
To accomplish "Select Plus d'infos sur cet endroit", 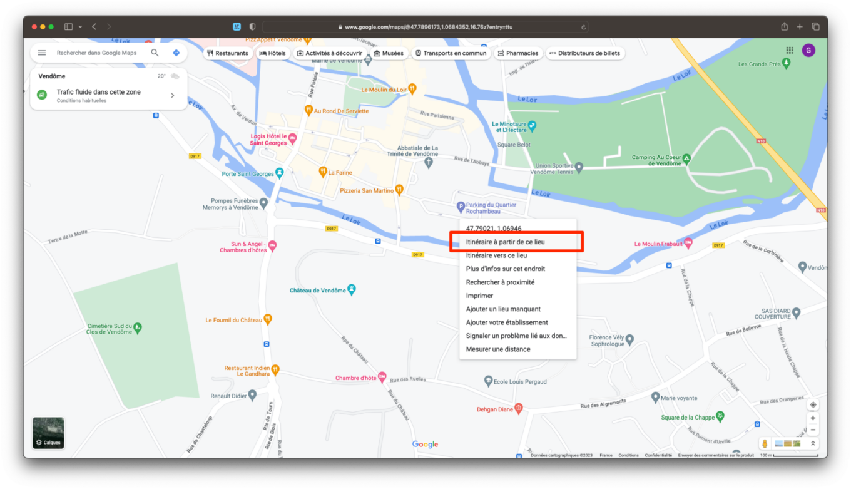I will click(x=517, y=269).
